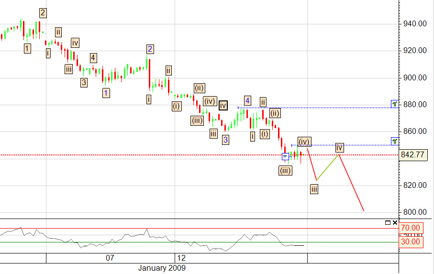Image resolution: width=434 pixels, height=274 pixels.
Task: Click the 860.00 price axis label
Action: tap(415, 132)
